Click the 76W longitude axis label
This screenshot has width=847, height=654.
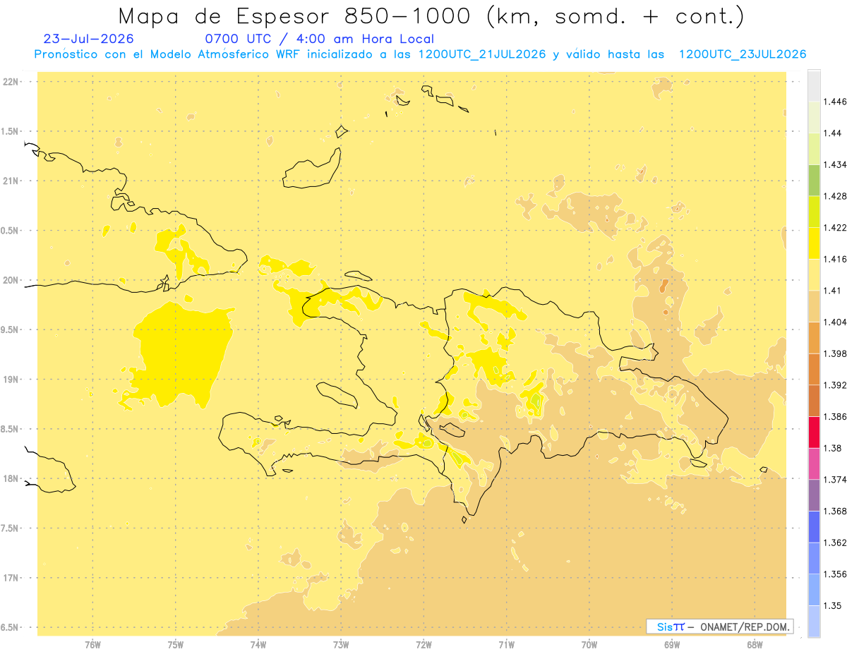click(92, 645)
